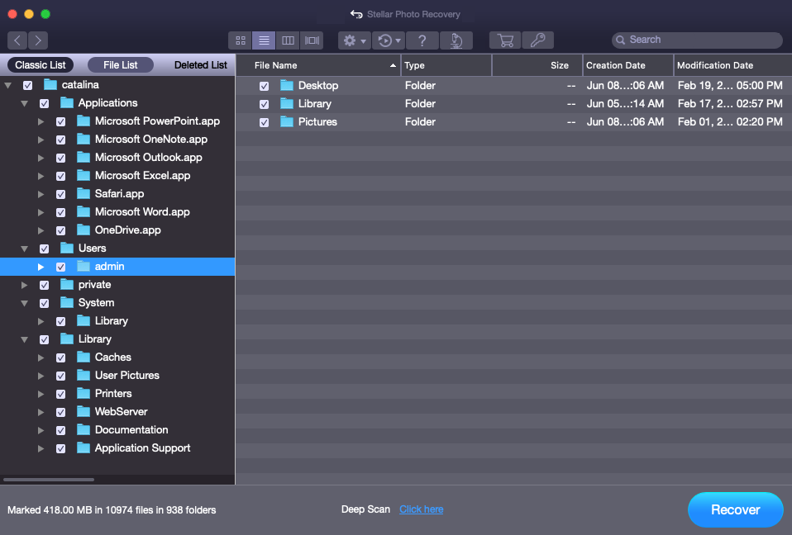Click the microscope icon in the toolbar
Image resolution: width=792 pixels, height=535 pixels.
click(456, 40)
